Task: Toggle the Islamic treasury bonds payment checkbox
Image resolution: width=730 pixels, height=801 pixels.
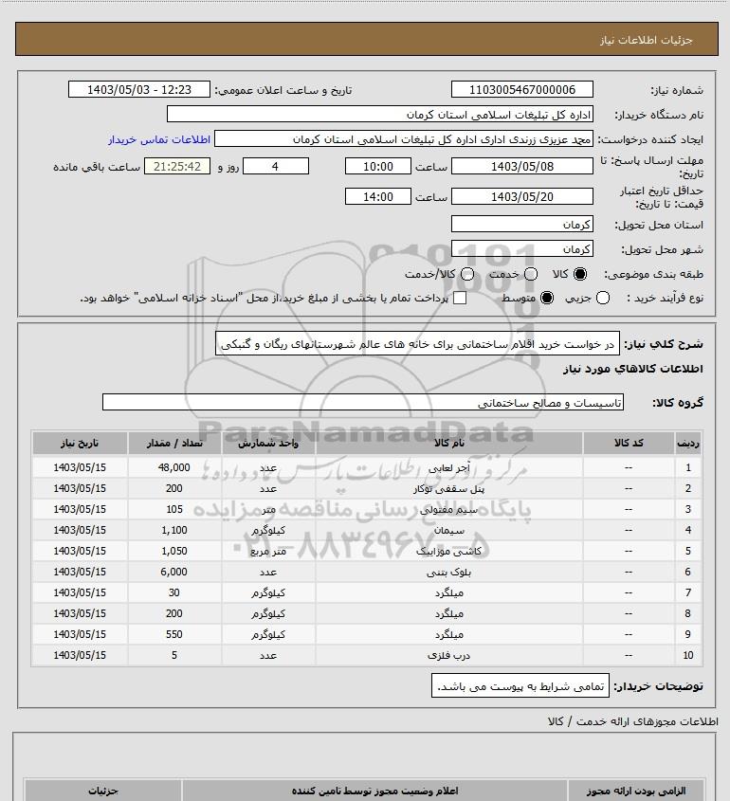Action: click(460, 298)
